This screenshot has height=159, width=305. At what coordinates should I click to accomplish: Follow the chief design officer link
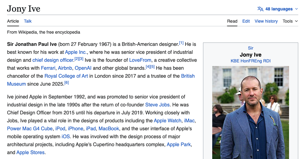point(53,60)
